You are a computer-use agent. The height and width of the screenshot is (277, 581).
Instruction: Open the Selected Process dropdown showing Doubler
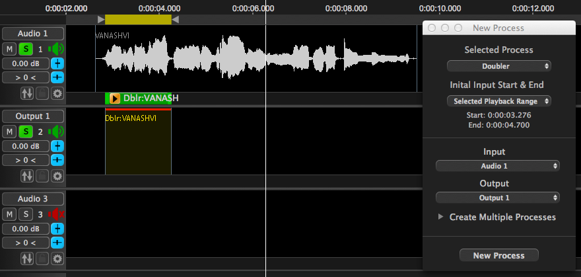498,66
